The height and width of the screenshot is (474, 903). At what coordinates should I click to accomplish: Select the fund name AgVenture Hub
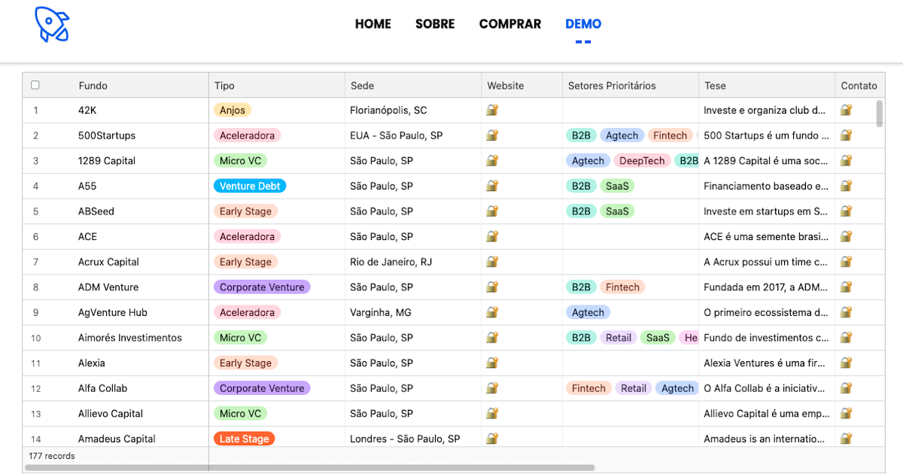pos(113,312)
